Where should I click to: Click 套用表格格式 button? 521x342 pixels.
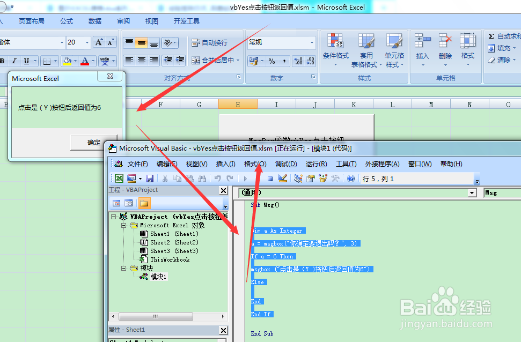(x=366, y=50)
